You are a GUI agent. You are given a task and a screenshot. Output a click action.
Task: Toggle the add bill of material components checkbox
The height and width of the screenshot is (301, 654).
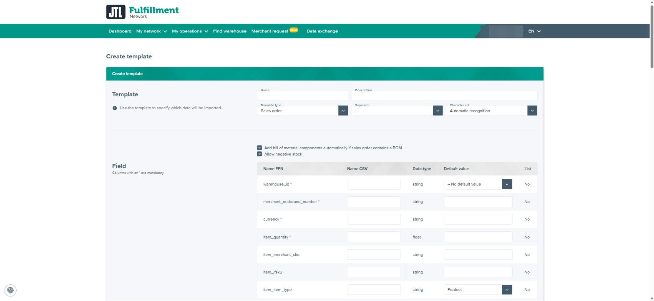259,148
